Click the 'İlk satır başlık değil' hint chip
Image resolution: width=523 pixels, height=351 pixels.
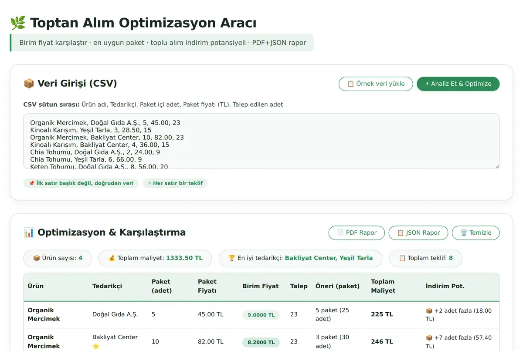[x=81, y=183]
